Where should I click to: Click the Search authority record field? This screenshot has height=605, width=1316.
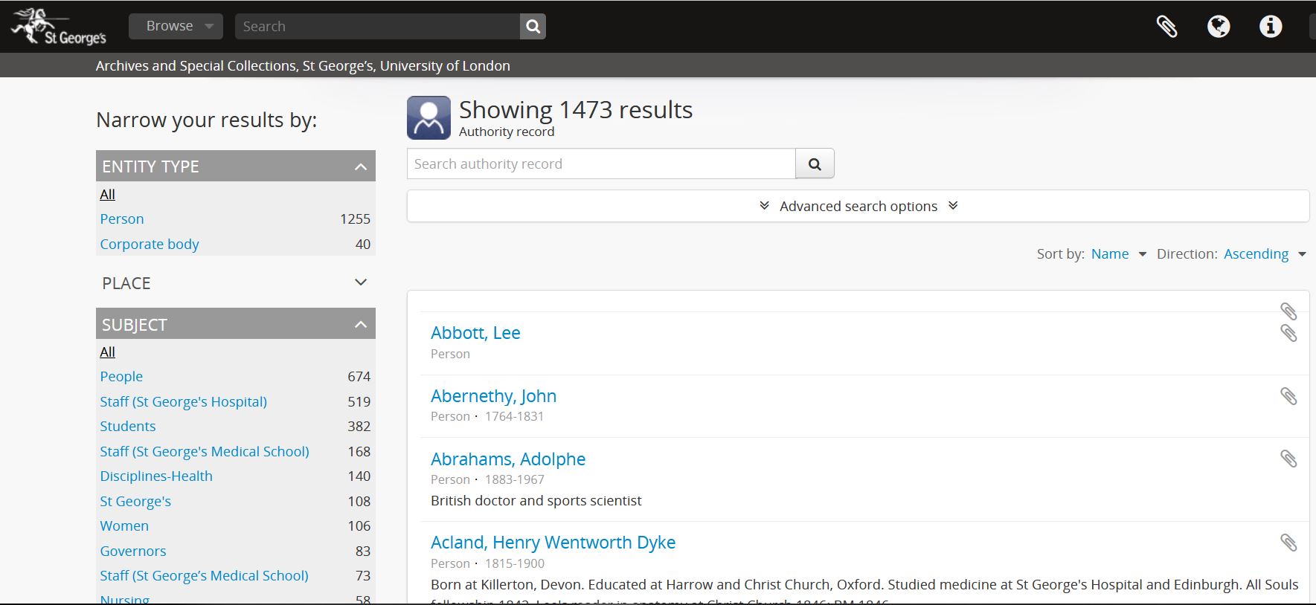point(601,164)
